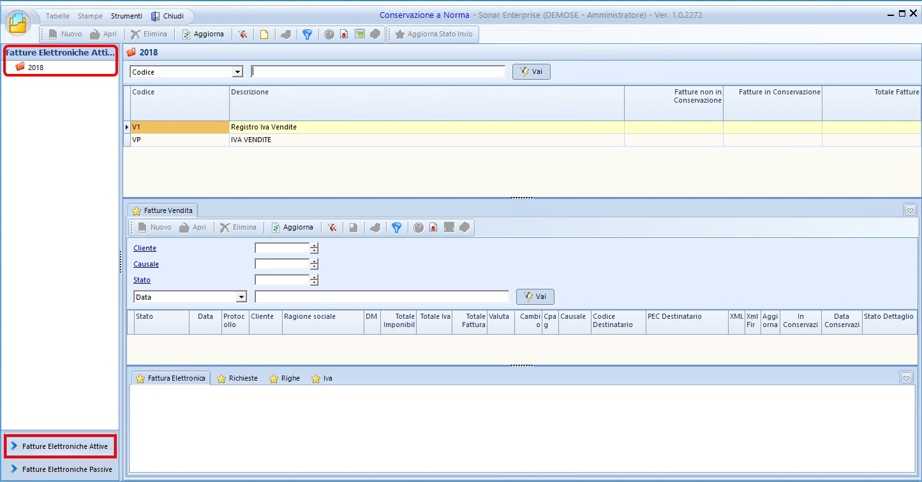922x482 pixels.
Task: Click the funnel filter icon in Fatture Vendita toolbar
Action: [x=396, y=228]
